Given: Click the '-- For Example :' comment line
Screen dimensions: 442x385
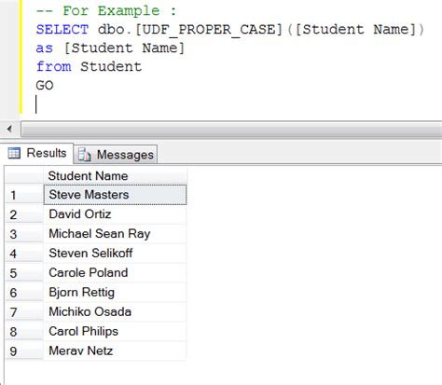Looking at the screenshot, I should pos(106,11).
